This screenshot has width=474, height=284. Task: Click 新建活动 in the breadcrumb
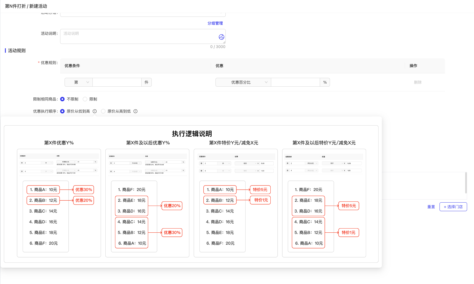(x=38, y=6)
